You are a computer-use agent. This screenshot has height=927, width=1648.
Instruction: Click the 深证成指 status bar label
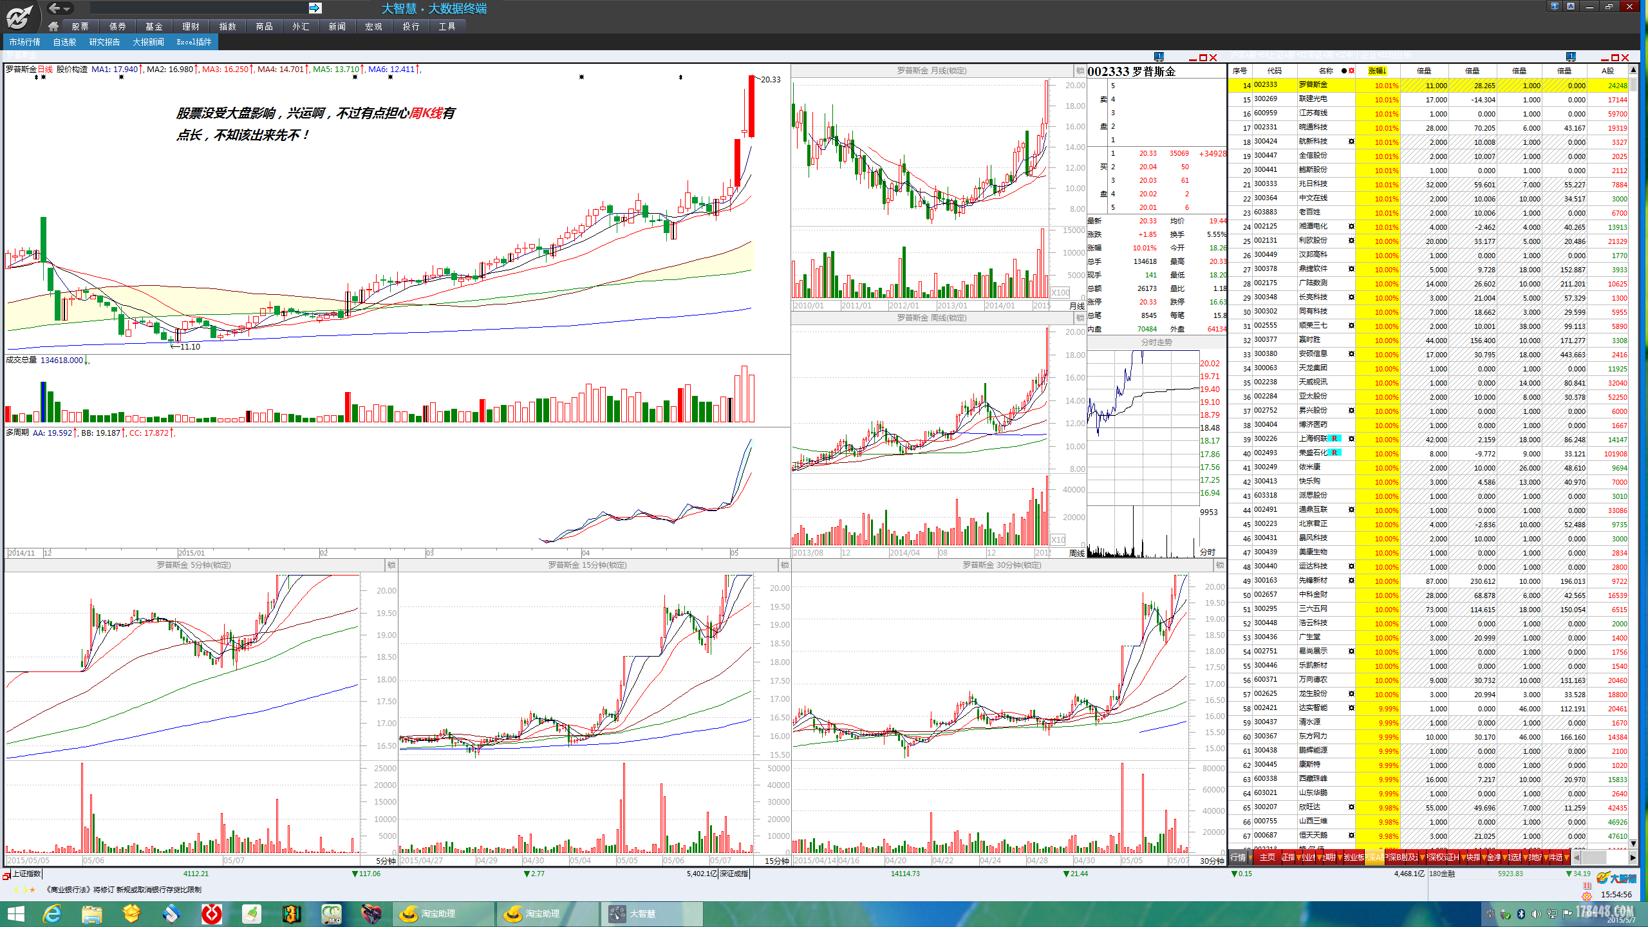click(735, 874)
